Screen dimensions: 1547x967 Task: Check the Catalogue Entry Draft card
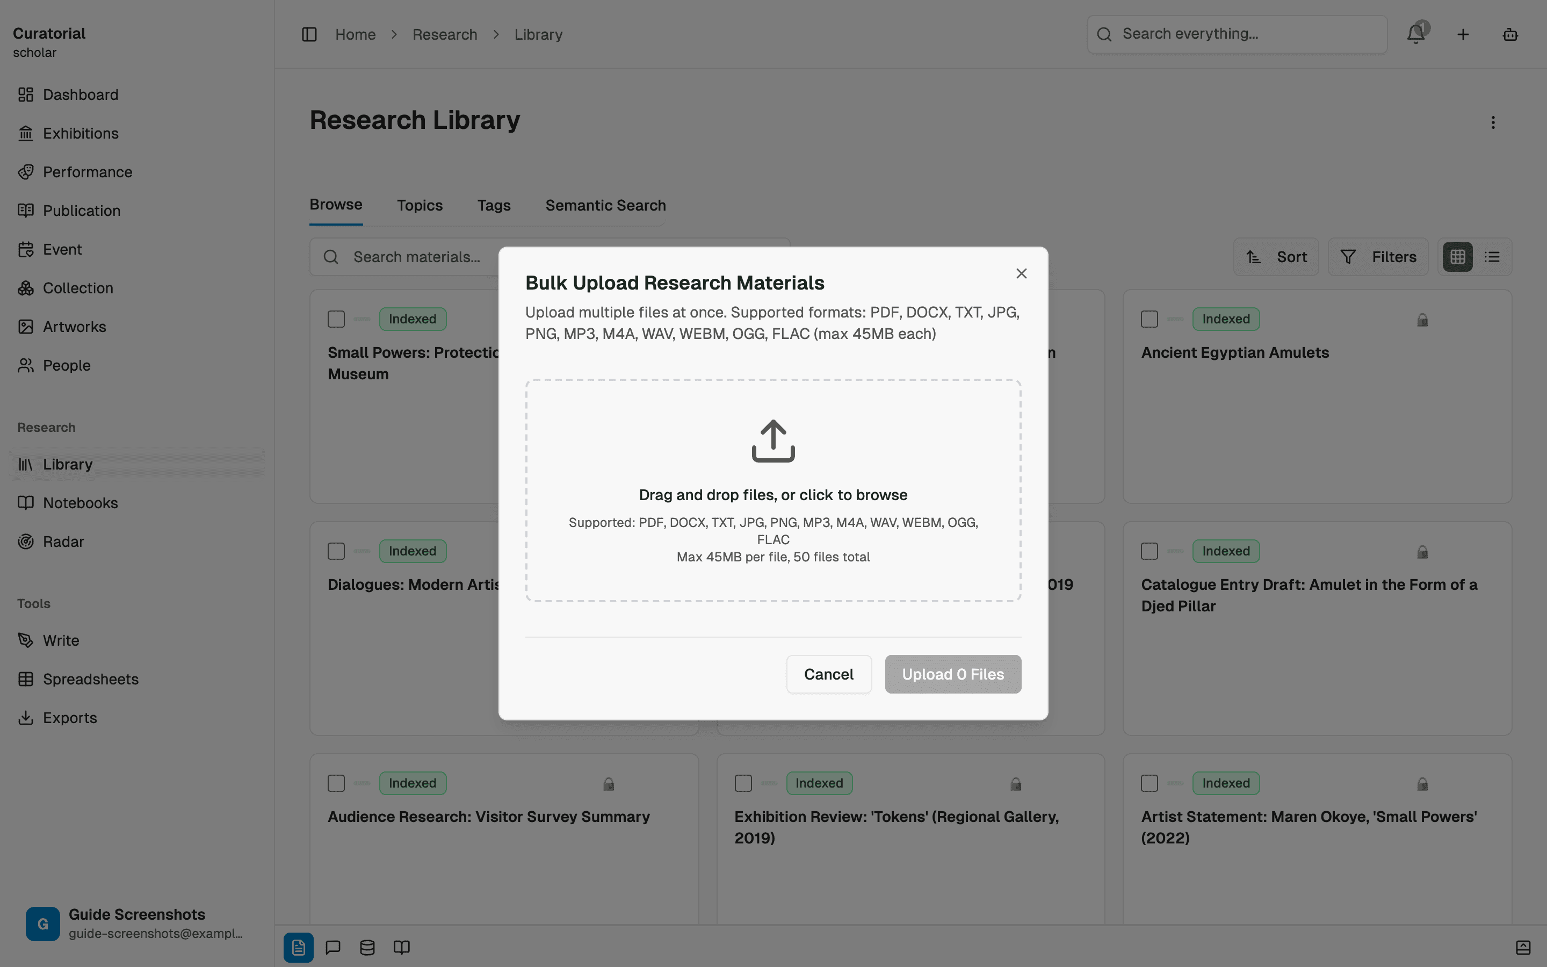(1150, 551)
